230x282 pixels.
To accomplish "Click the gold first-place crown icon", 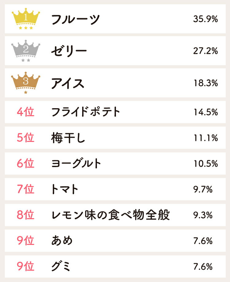I will [26, 19].
